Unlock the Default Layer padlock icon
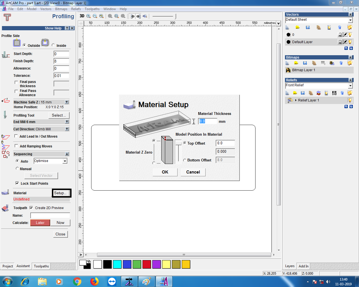 [340, 42]
